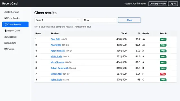The height and width of the screenshot is (101, 180).
Task: Click percentage 57.4
Action: tap(138, 74)
